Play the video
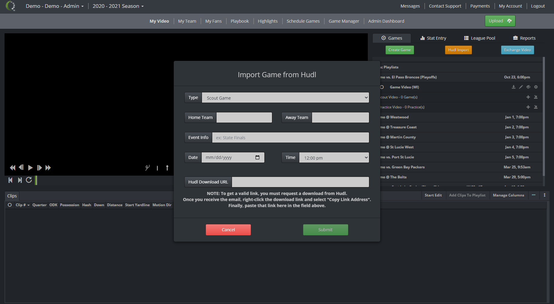The height and width of the screenshot is (304, 554). [30, 168]
